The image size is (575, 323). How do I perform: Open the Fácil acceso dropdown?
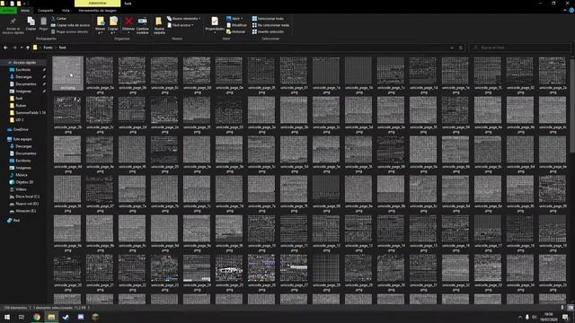(x=181, y=25)
